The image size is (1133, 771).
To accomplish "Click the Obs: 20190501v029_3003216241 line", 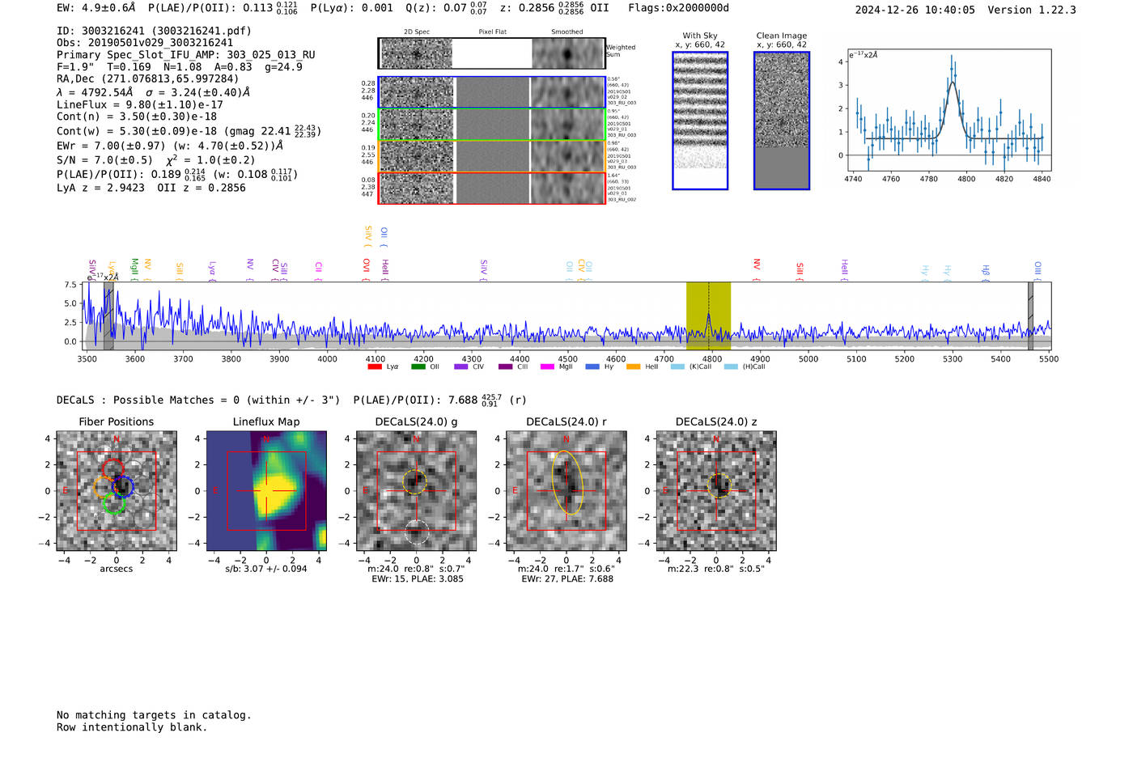I will coord(145,43).
